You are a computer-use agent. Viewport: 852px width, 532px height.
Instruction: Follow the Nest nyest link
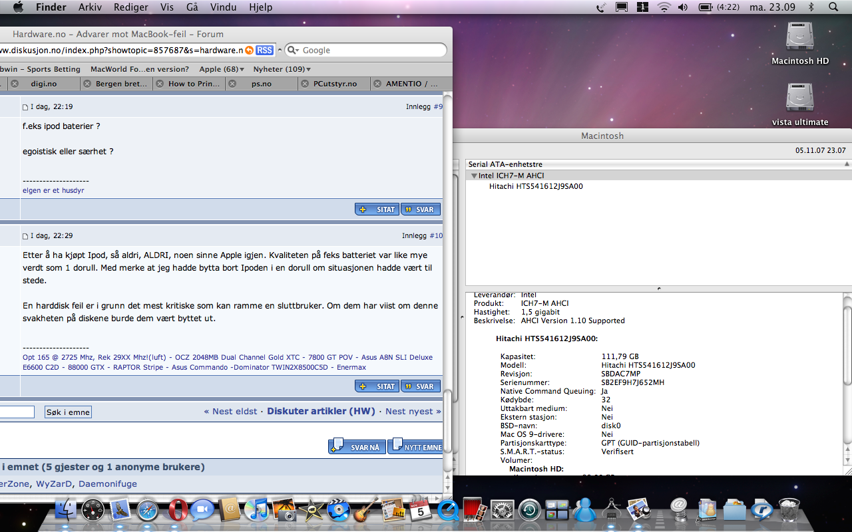coord(413,412)
